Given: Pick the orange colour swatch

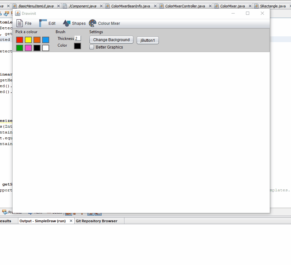Looking at the screenshot, I should (x=37, y=40).
